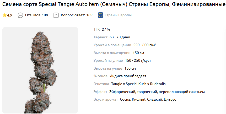Click the ТГК 27 % value
The height and width of the screenshot is (114, 226).
tap(106, 29)
